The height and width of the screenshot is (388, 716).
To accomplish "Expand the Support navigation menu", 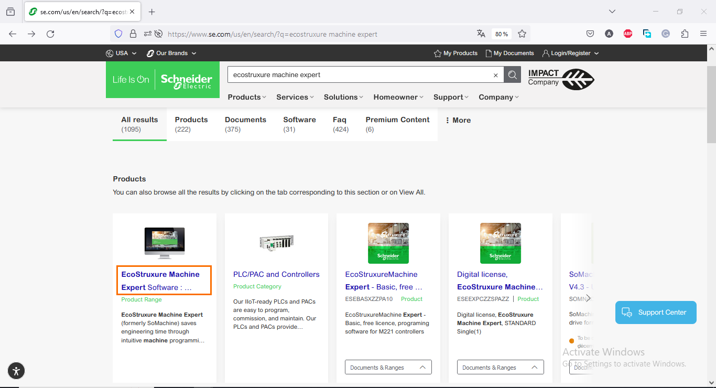I will pos(451,97).
